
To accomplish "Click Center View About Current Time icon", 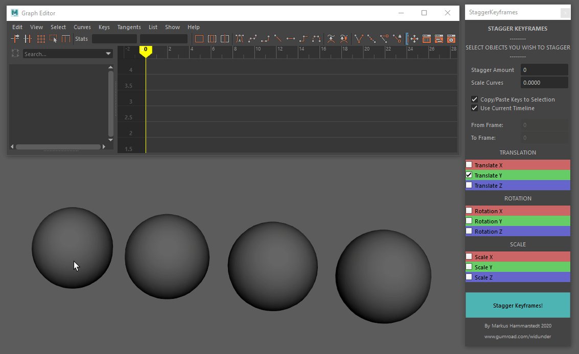I will coord(225,39).
